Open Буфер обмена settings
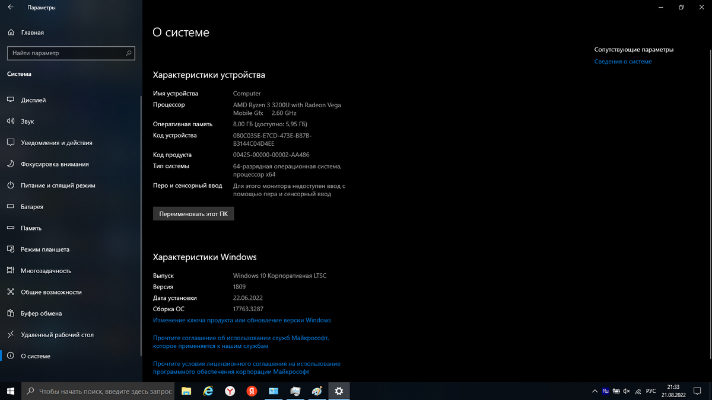712x400 pixels. coord(71,313)
